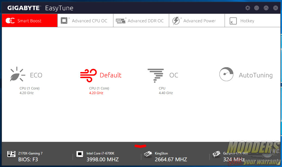This screenshot has height=167, width=282.
Task: Click the GIGABYTE logo in title bar
Action: pyautogui.click(x=24, y=8)
